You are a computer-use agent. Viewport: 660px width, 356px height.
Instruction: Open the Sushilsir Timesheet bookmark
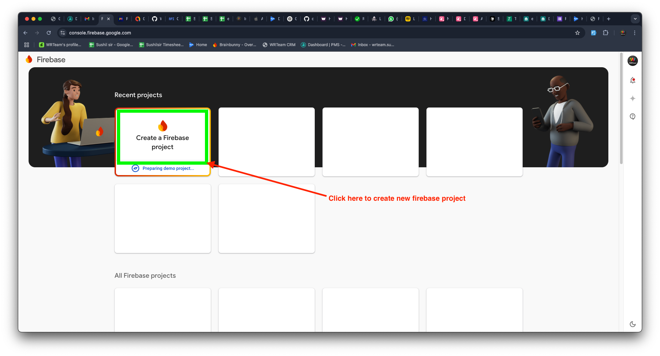161,45
